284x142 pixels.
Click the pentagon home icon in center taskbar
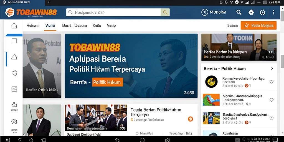tap(142, 140)
